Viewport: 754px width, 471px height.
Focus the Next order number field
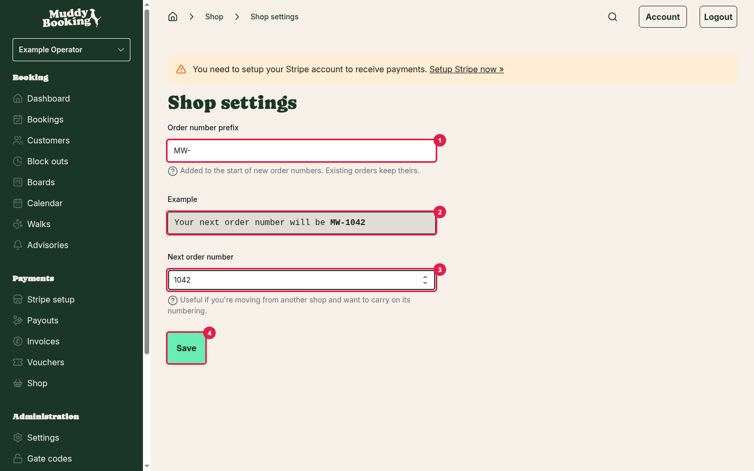point(302,280)
